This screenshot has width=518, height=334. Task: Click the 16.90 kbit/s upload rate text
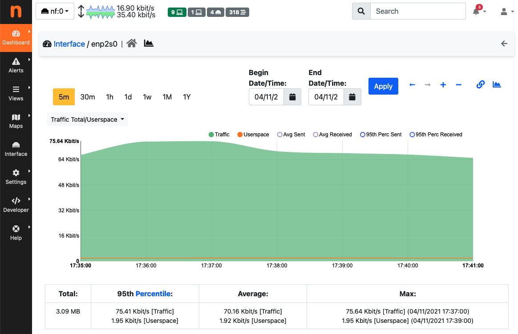click(x=135, y=8)
